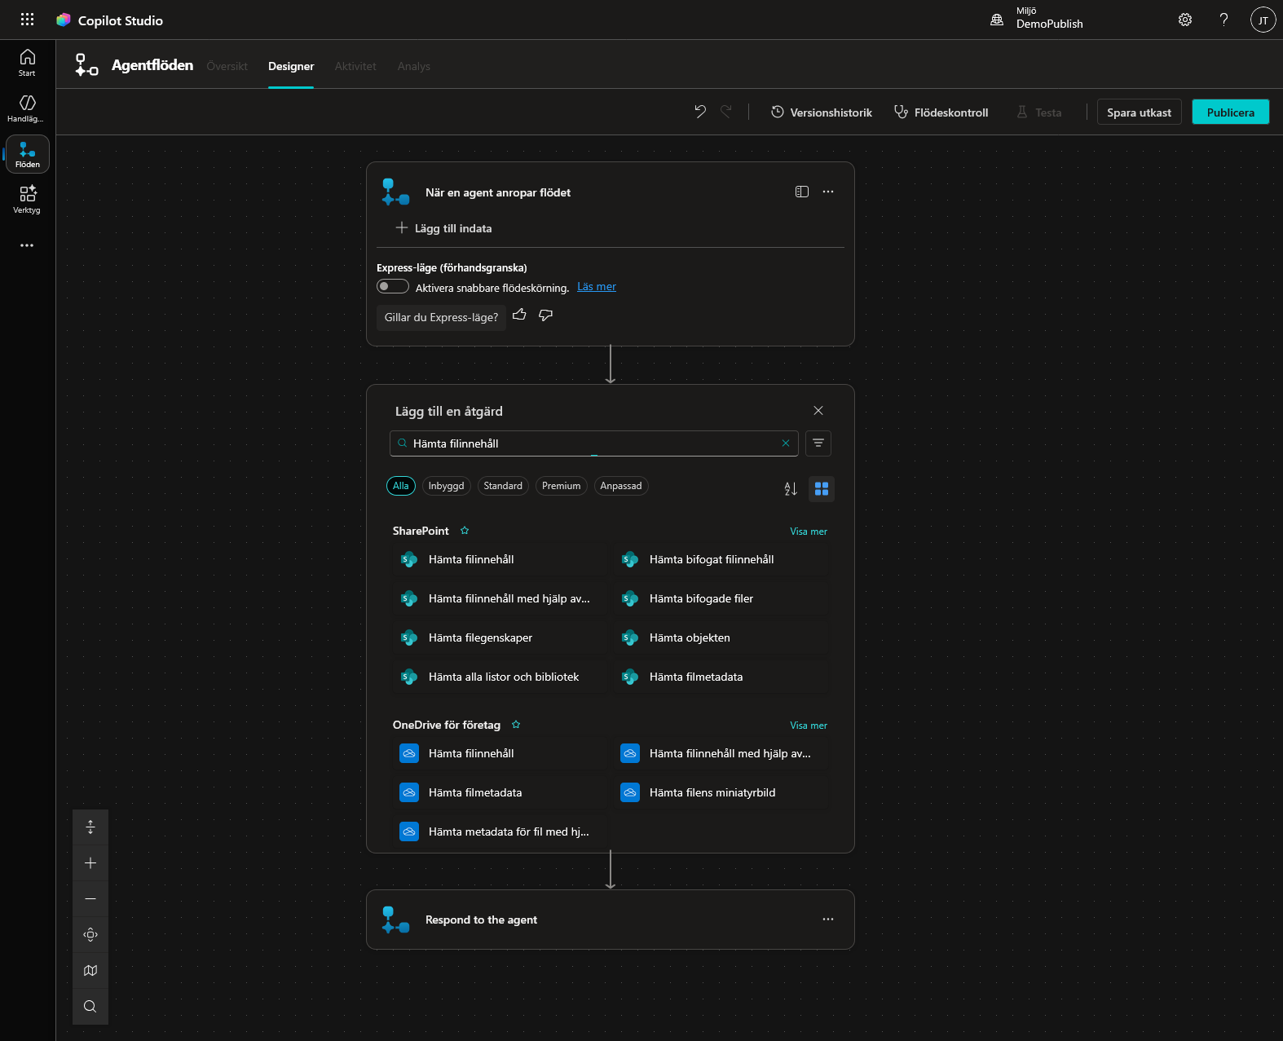Favorite OneDrive för företag star

point(516,725)
